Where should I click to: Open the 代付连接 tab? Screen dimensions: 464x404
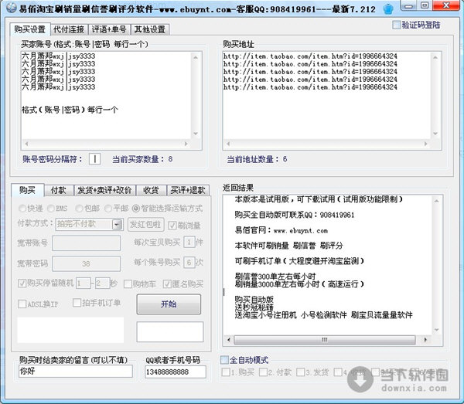69,29
